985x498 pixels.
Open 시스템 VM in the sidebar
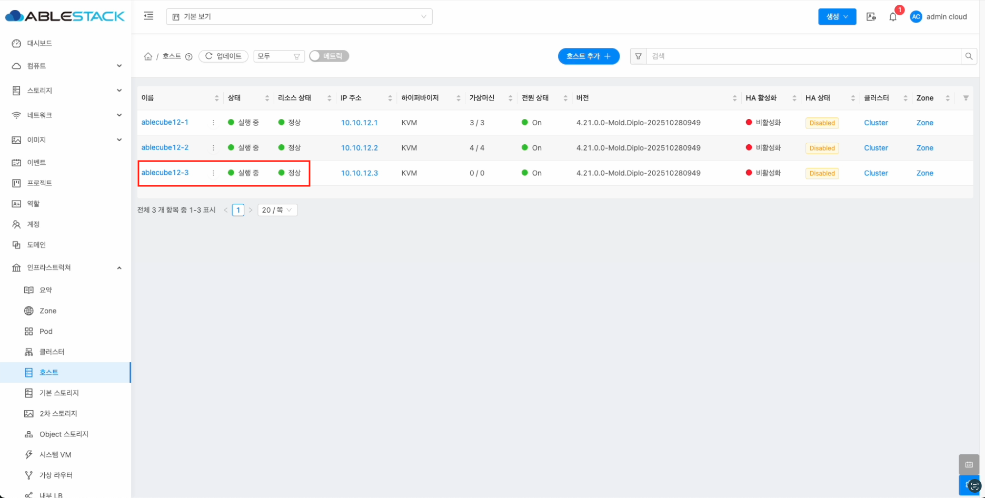pyautogui.click(x=55, y=454)
